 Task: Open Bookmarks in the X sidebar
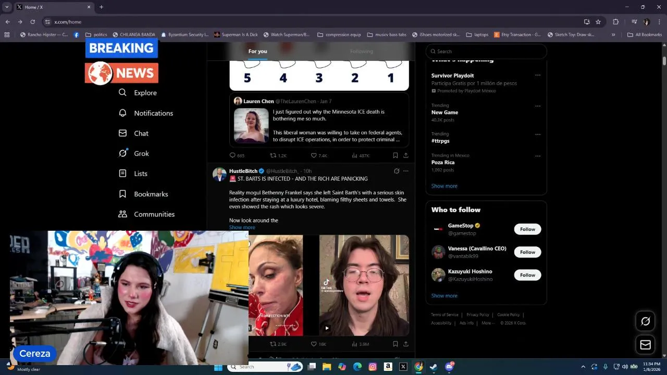point(143,194)
